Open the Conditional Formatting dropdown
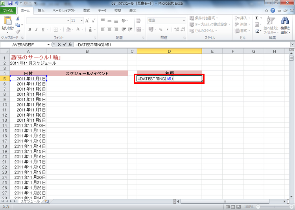This screenshot has width=295, height=210. pyautogui.click(x=204, y=18)
